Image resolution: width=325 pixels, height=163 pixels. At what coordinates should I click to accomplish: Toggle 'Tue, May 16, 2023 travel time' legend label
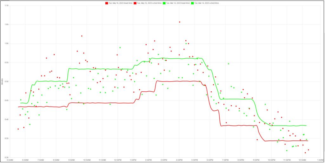click(x=121, y=3)
